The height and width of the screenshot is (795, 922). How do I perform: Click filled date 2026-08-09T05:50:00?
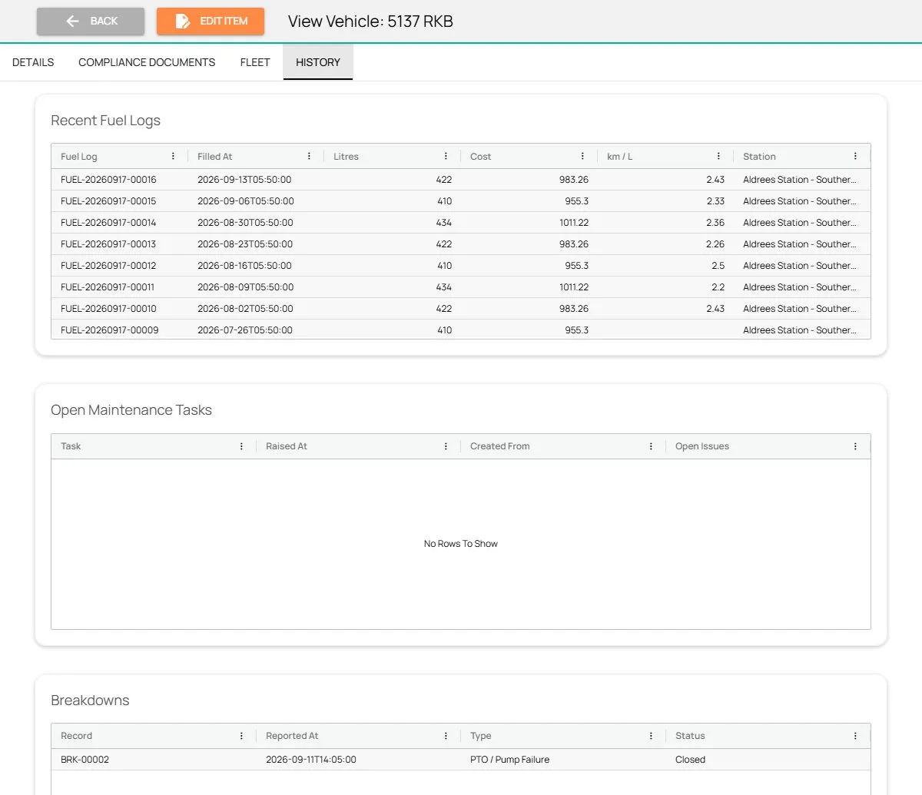(246, 287)
